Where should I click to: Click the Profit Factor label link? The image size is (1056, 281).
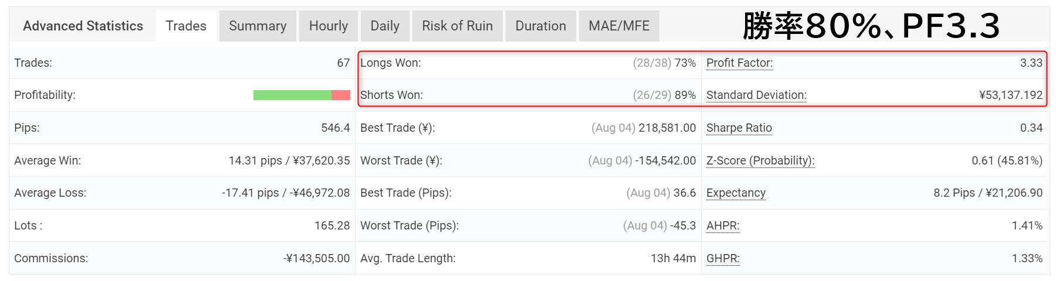tap(740, 63)
